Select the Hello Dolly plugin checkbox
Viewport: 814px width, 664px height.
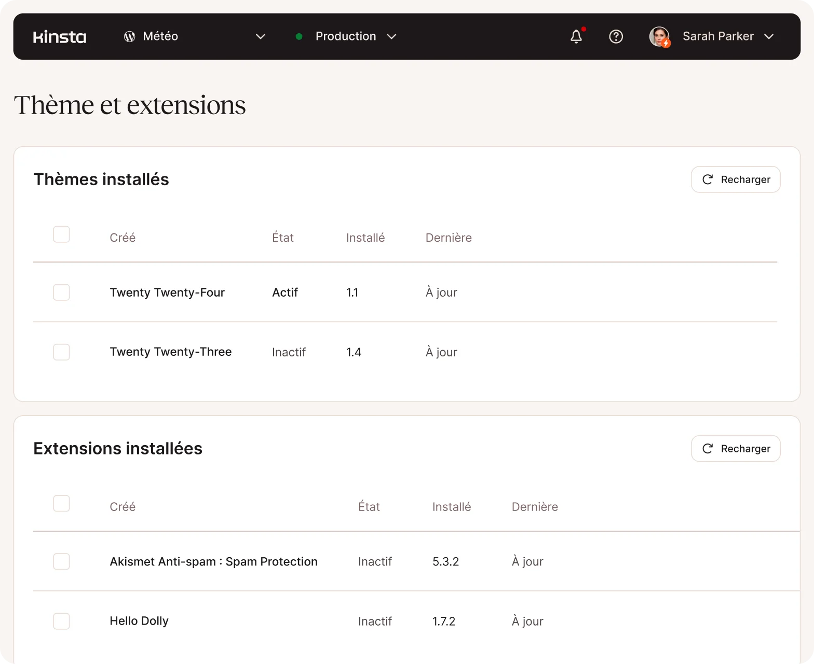pyautogui.click(x=61, y=621)
